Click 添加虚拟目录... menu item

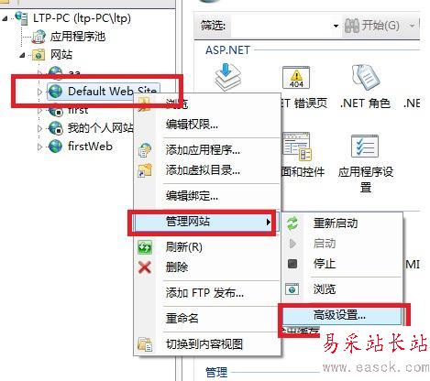[x=203, y=170]
